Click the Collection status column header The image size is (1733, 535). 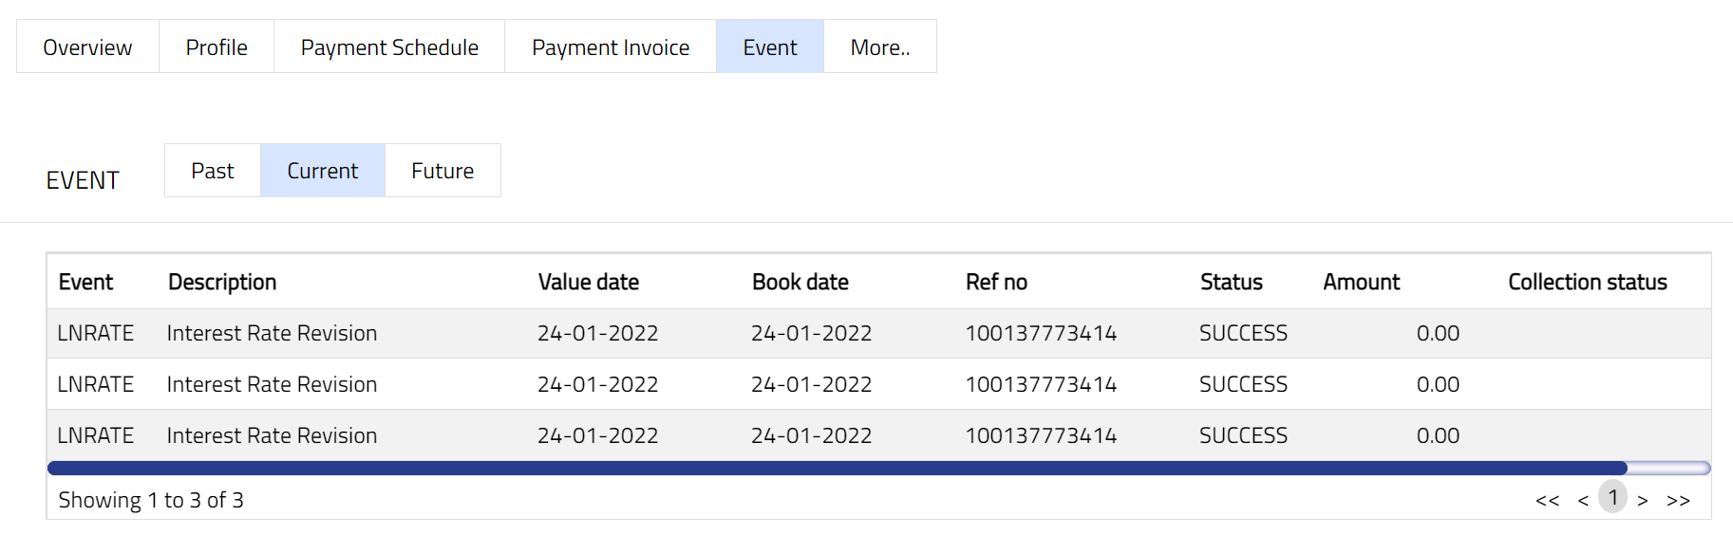(x=1587, y=282)
